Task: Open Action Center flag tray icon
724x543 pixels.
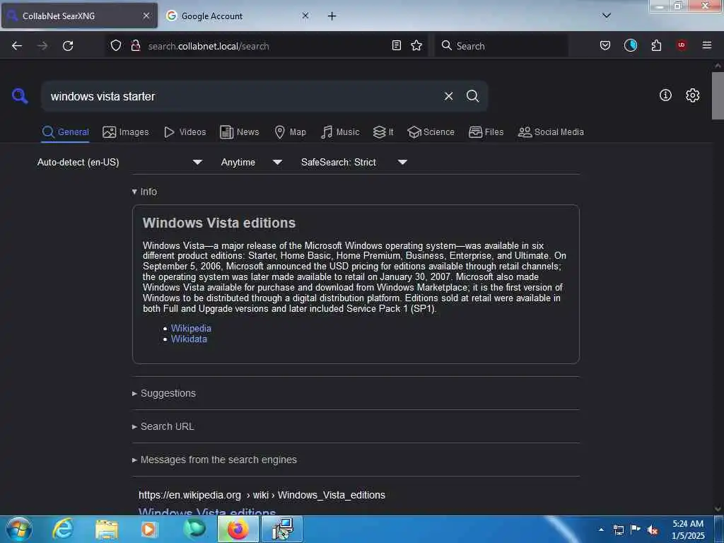Action: 636,530
